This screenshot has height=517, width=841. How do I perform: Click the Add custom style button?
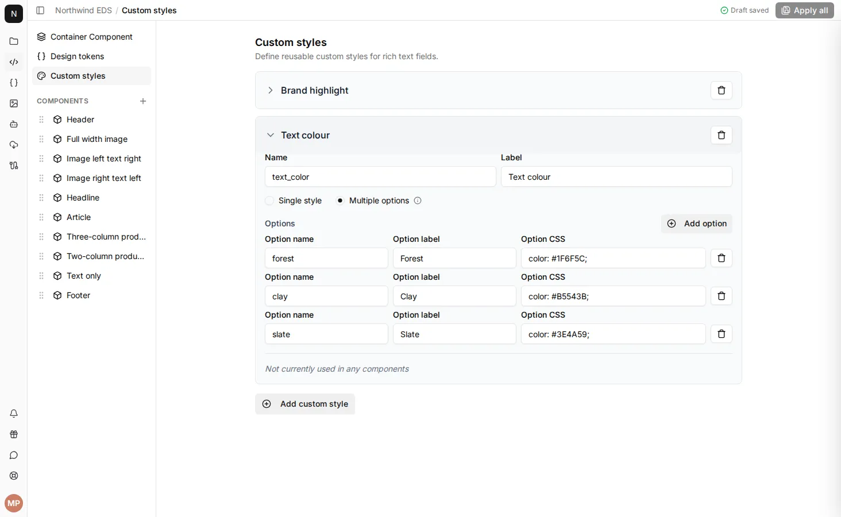coord(305,404)
